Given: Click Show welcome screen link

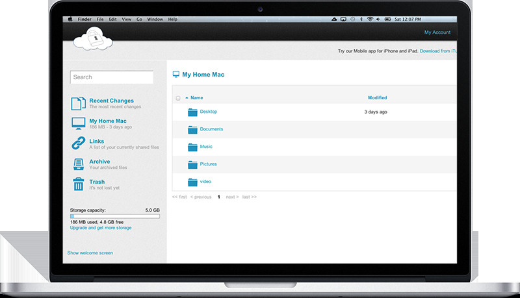Looking at the screenshot, I should click(90, 253).
